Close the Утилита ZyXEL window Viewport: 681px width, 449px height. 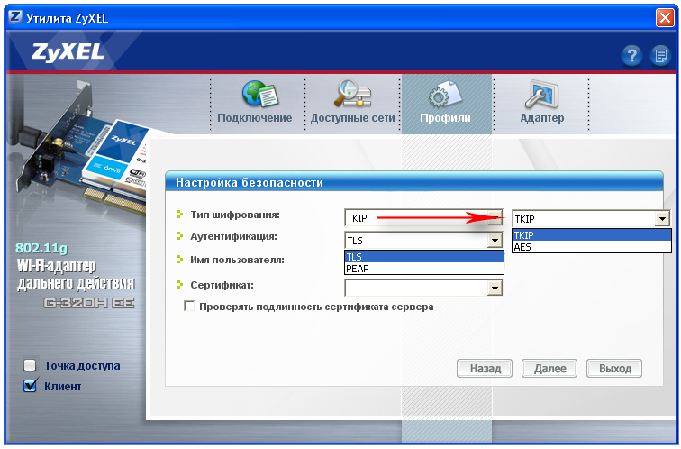pos(665,18)
